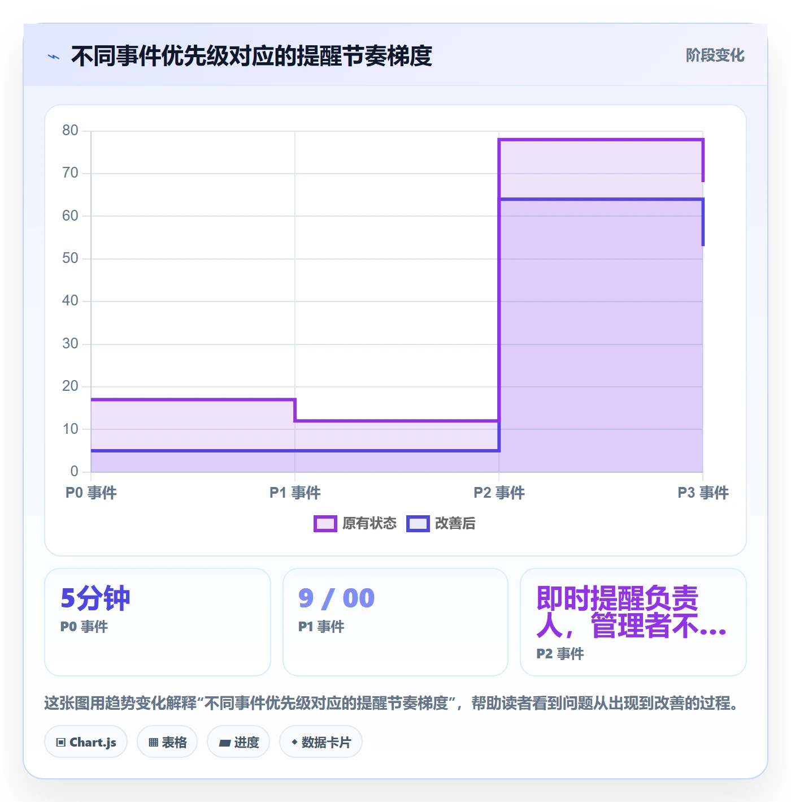This screenshot has height=802, width=791.
Task: Click the P1 事件 card caption
Action: [321, 627]
